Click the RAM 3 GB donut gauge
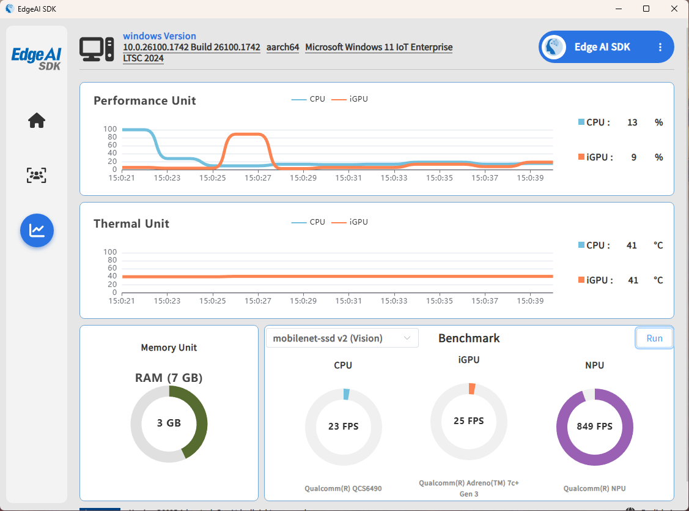This screenshot has height=511, width=689. coord(169,424)
